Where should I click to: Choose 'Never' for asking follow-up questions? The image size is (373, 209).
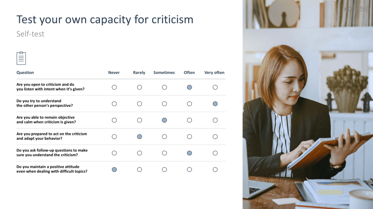tap(114, 153)
